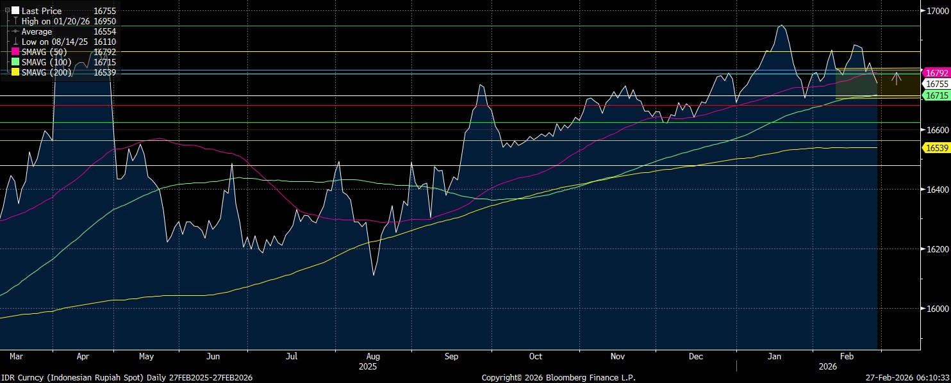The width and height of the screenshot is (951, 383).
Task: Click the up arrow annotation on chart
Action: click(897, 79)
